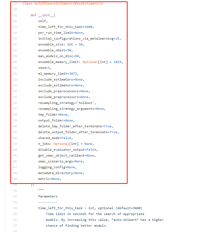The image size is (218, 232).
Task: Click line number 21
Action: pos(15,15)
